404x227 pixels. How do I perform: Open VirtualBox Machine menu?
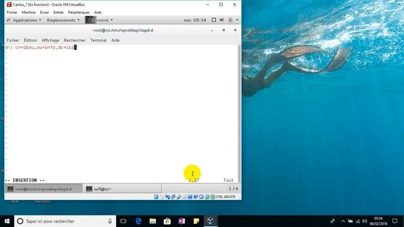[28, 13]
